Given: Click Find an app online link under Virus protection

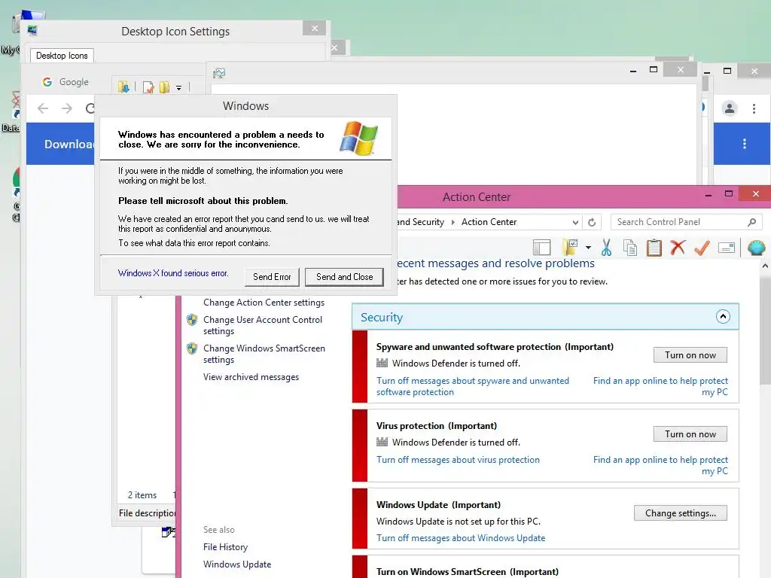Looking at the screenshot, I should pyautogui.click(x=660, y=465).
